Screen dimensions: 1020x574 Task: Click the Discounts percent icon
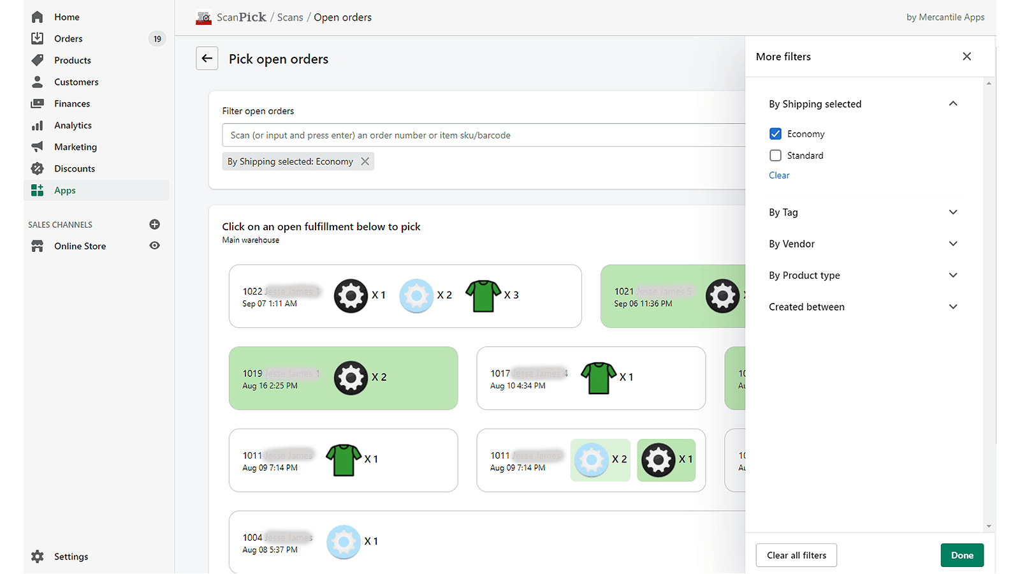click(x=38, y=168)
